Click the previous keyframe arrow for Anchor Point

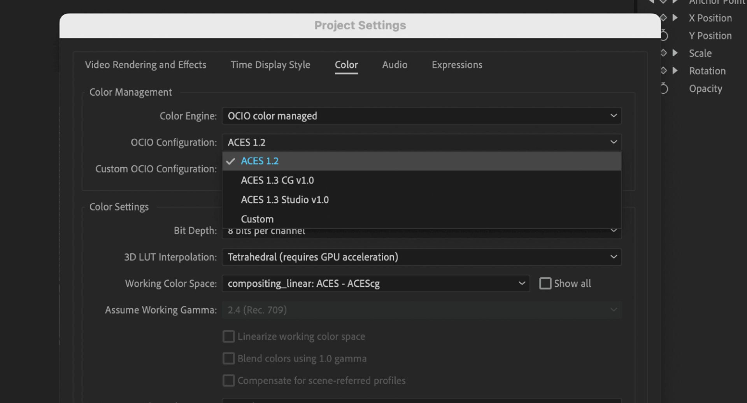651,2
